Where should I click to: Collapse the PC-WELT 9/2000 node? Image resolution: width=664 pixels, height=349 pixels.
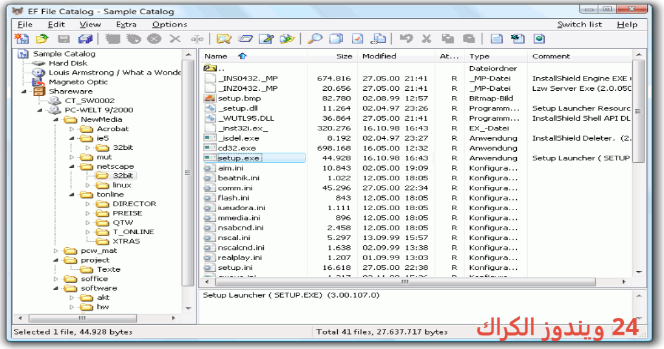tap(40, 110)
